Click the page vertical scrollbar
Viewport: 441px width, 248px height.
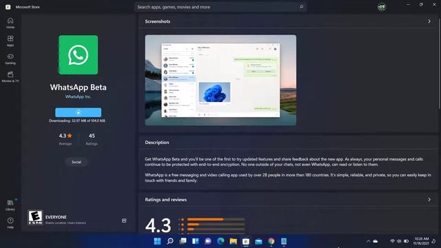pos(439,63)
